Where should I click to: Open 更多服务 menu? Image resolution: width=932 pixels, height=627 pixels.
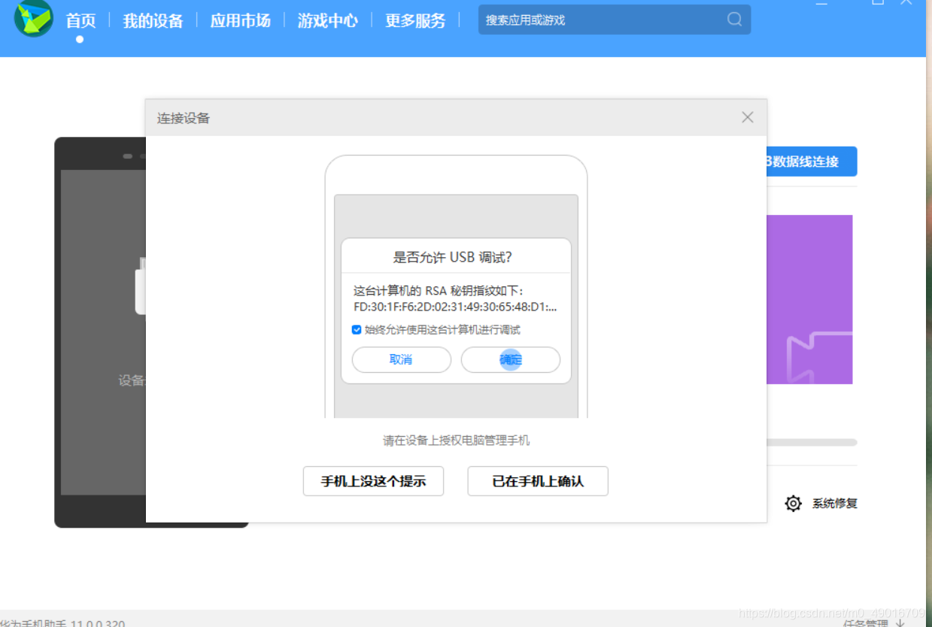[x=415, y=21]
